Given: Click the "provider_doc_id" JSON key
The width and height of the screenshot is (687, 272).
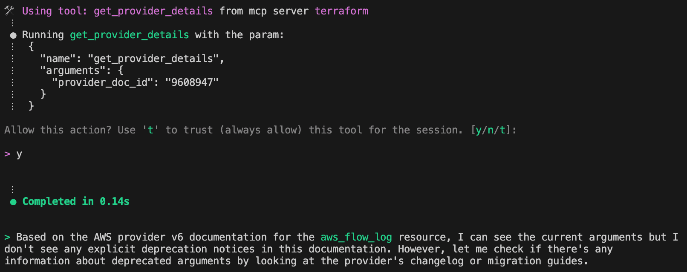Looking at the screenshot, I should coord(103,82).
